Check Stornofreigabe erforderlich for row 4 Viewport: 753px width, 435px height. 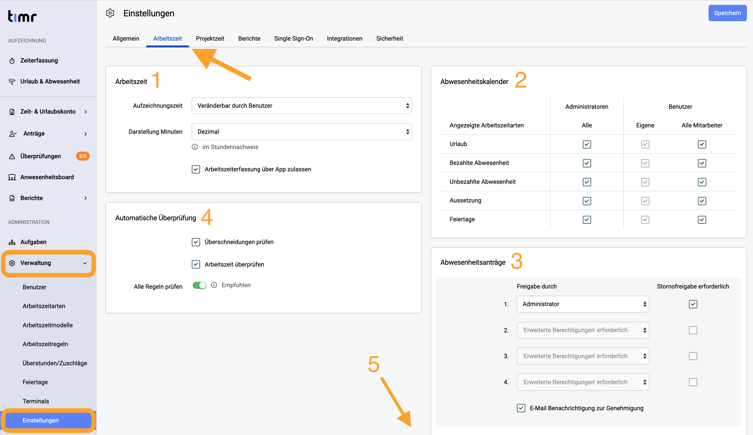pyautogui.click(x=693, y=382)
